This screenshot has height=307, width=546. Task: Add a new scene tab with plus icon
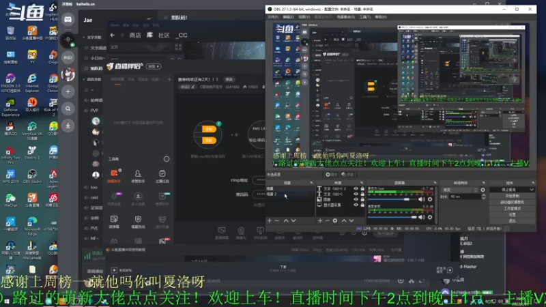[x=169, y=79]
